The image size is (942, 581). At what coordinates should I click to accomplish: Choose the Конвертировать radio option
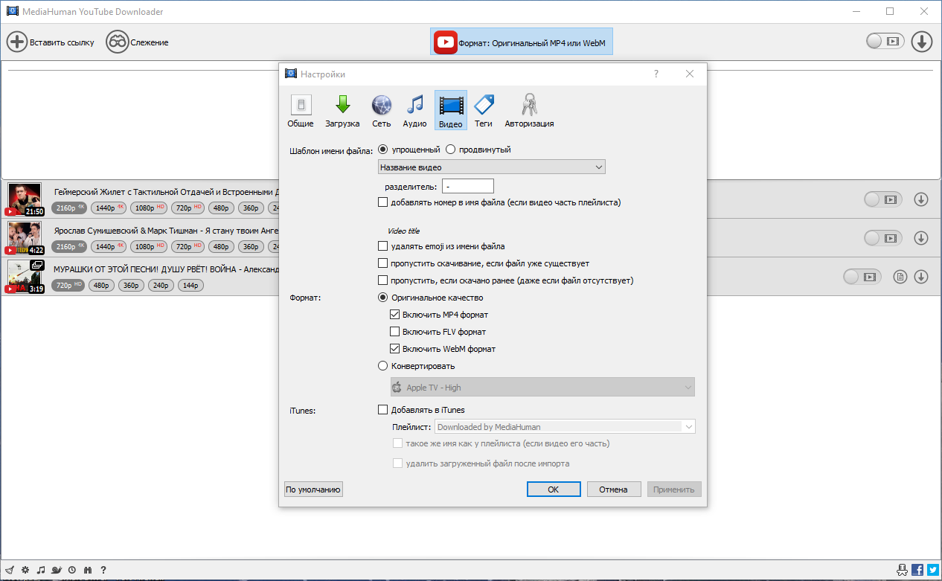coord(383,366)
